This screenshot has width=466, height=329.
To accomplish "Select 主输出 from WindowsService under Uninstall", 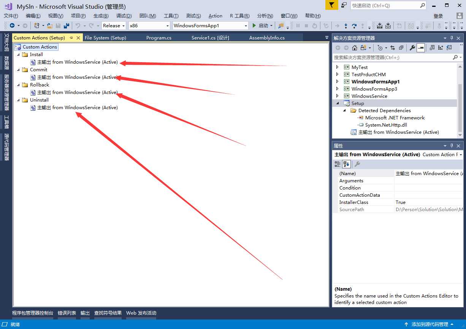I will point(78,108).
